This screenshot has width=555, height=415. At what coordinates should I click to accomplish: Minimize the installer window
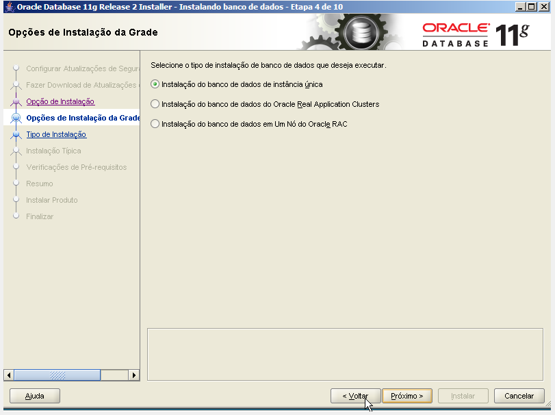click(x=520, y=7)
